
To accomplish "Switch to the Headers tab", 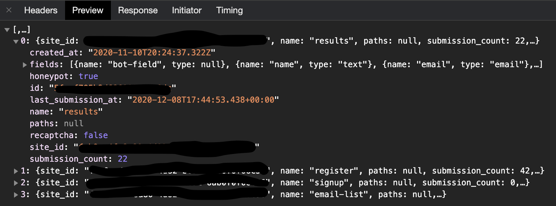I will 41,10.
